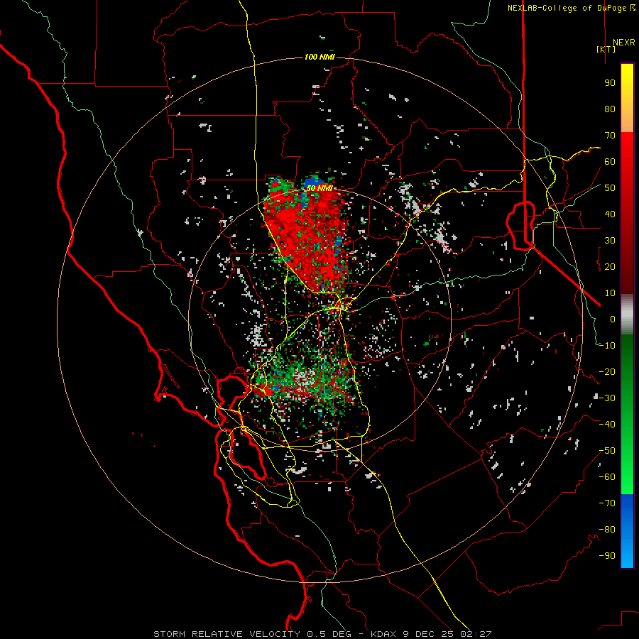The height and width of the screenshot is (639, 639).
Task: Click the 90 value on velocity scale
Action: 610,83
